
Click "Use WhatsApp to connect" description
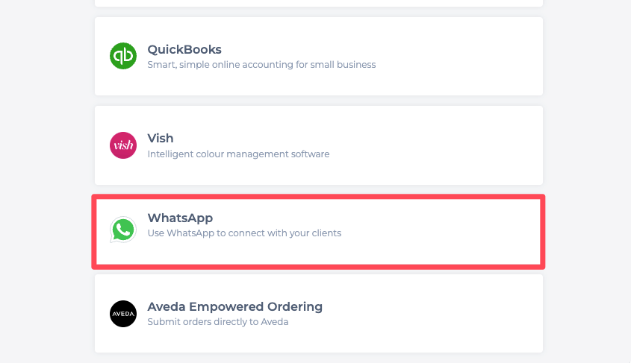point(244,233)
